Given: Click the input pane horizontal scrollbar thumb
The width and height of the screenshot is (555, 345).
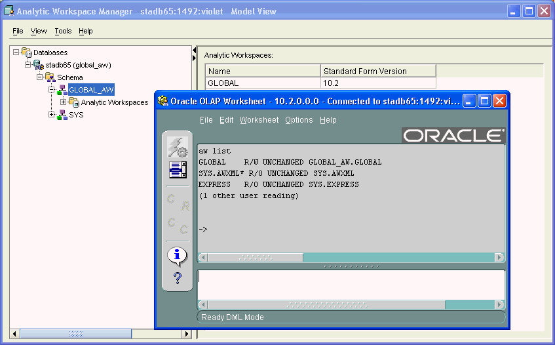Looking at the screenshot, I should click(327, 304).
